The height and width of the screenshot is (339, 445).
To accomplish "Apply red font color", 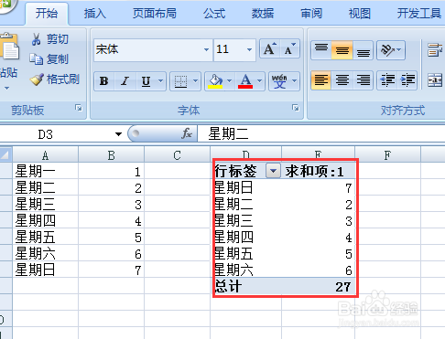I will [x=245, y=81].
